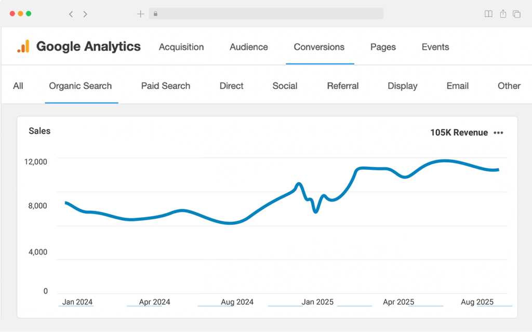532x332 pixels.
Task: Switch to Referral channel filter
Action: click(x=343, y=86)
